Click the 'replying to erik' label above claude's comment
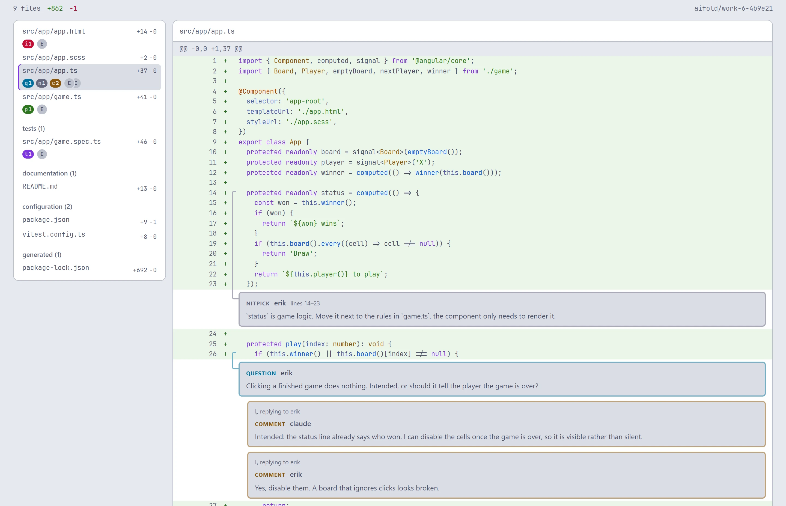The height and width of the screenshot is (506, 786). (x=277, y=411)
